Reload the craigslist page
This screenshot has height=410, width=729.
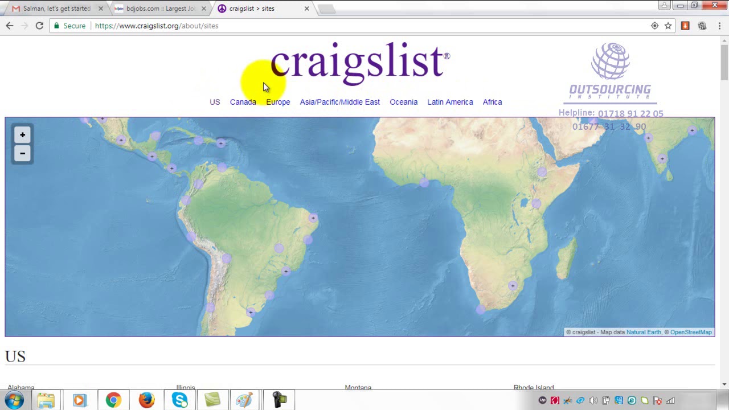pos(39,26)
